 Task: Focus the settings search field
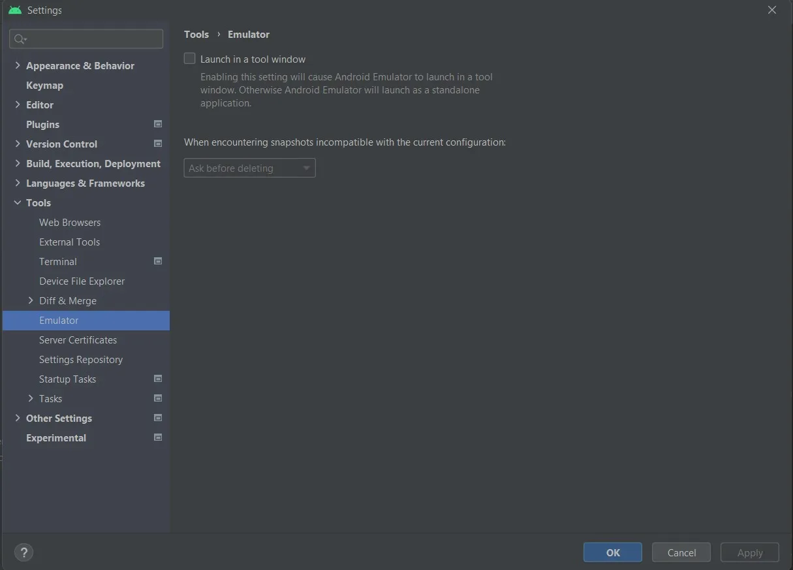coord(86,39)
